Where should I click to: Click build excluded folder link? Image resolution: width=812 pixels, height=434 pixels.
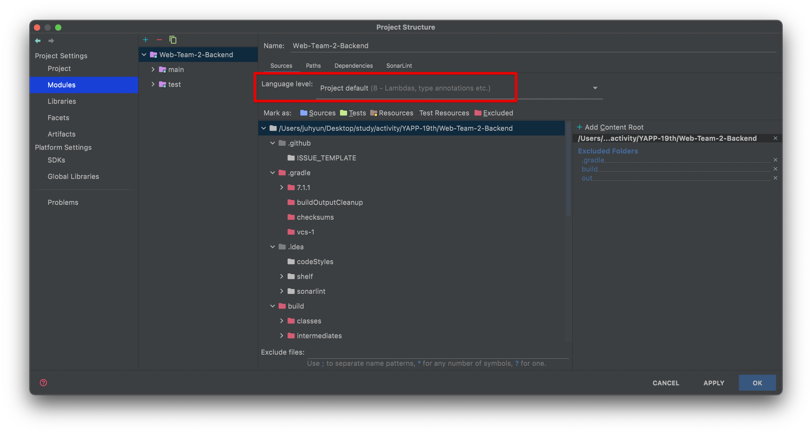(589, 169)
